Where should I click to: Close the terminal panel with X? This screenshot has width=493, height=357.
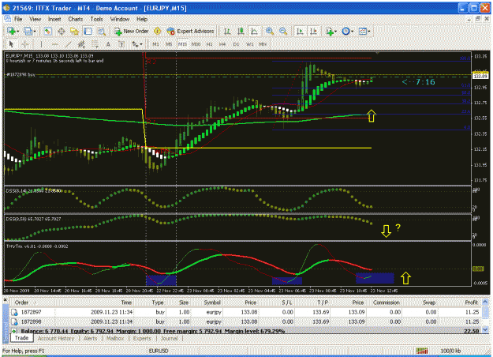[5, 299]
